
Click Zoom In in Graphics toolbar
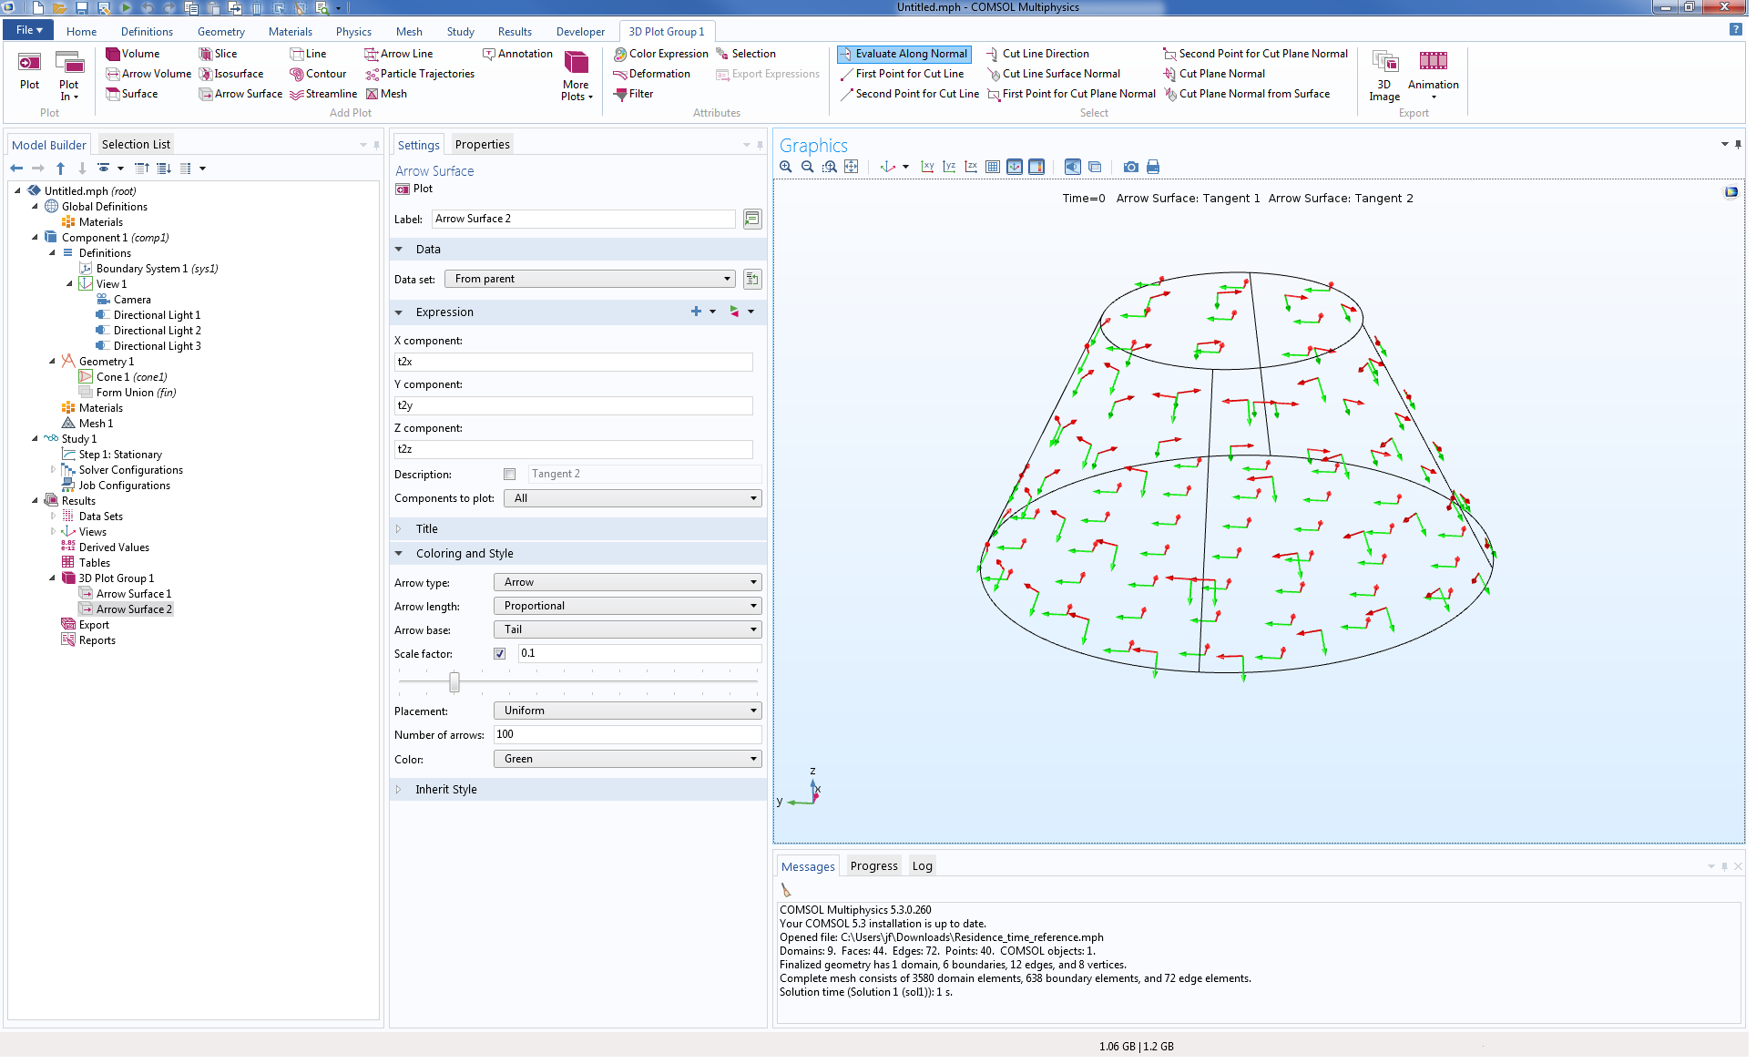coord(785,167)
